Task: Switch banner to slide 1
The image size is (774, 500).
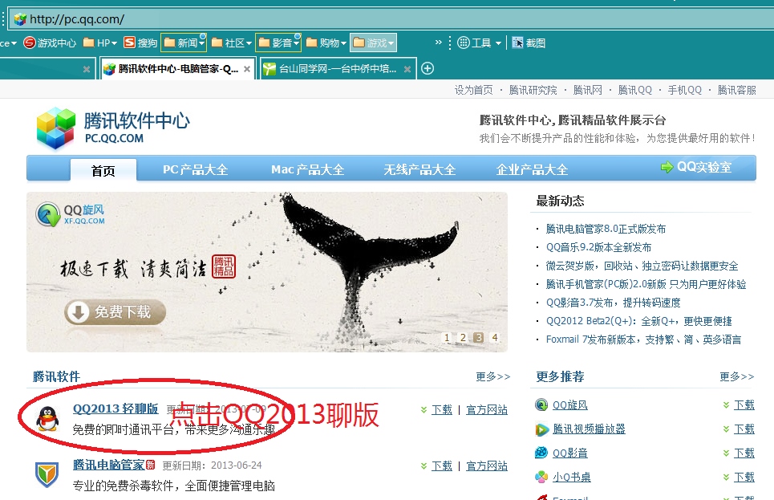Action: coord(447,337)
